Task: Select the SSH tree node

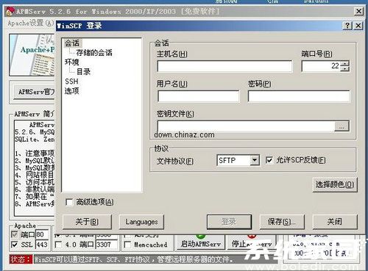Action: coord(71,82)
